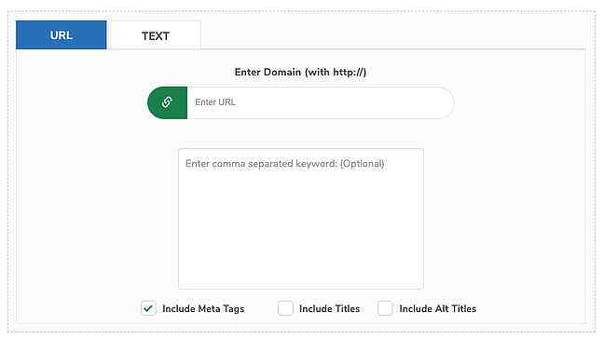The image size is (604, 339).
Task: Switch to the TEXT tab
Action: pos(156,35)
